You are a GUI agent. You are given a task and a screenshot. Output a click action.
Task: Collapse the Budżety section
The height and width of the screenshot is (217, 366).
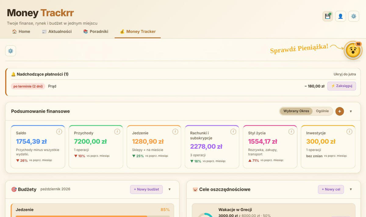[x=170, y=189]
